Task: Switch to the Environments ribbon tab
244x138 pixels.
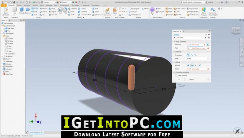Action: pyautogui.click(x=64, y=6)
